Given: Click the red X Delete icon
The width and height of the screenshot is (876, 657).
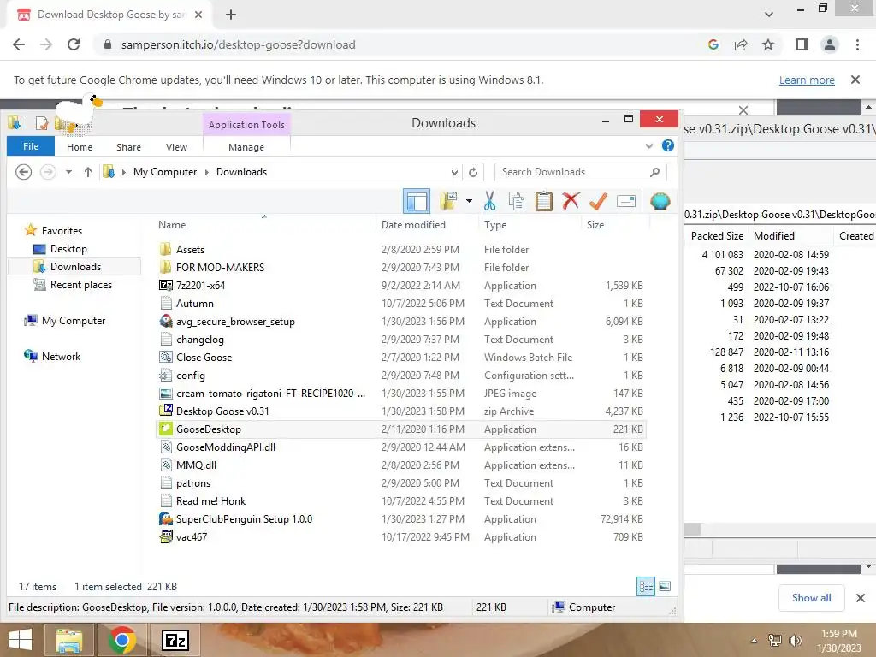Looking at the screenshot, I should point(571,200).
